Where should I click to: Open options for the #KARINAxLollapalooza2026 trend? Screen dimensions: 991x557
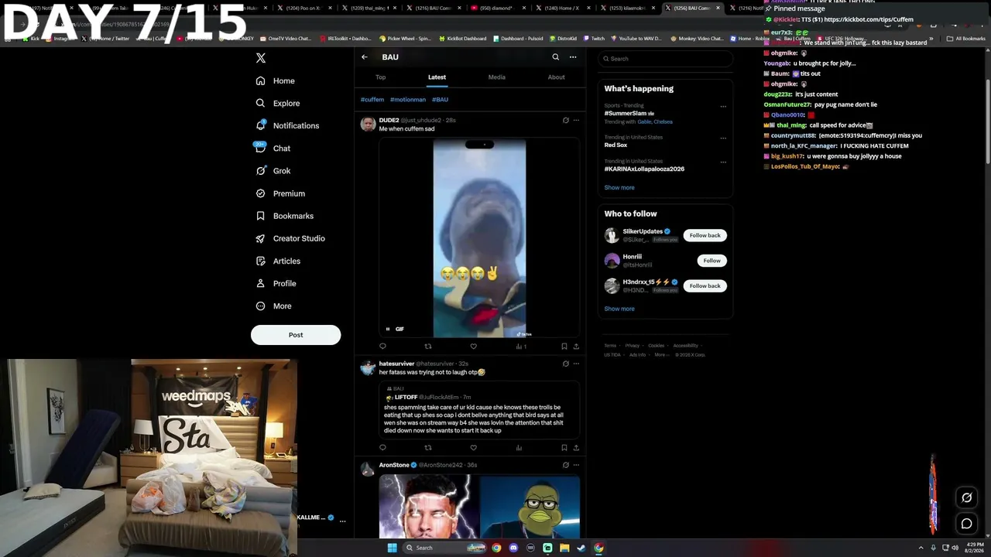(723, 162)
